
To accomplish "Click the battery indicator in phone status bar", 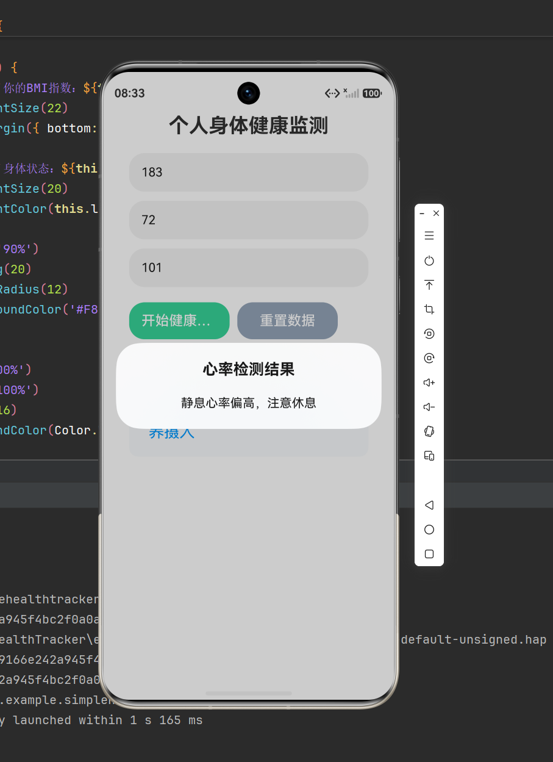I will tap(372, 93).
